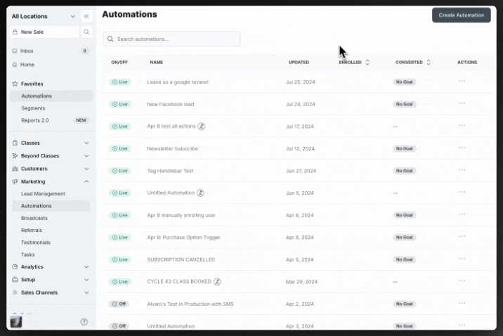The height and width of the screenshot is (336, 503).
Task: Toggle Live status for Apr 8: Purchase Option Trigger
Action: [119, 237]
